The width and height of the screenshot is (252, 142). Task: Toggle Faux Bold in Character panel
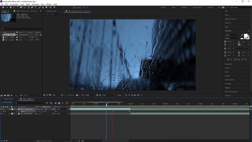coord(228,60)
